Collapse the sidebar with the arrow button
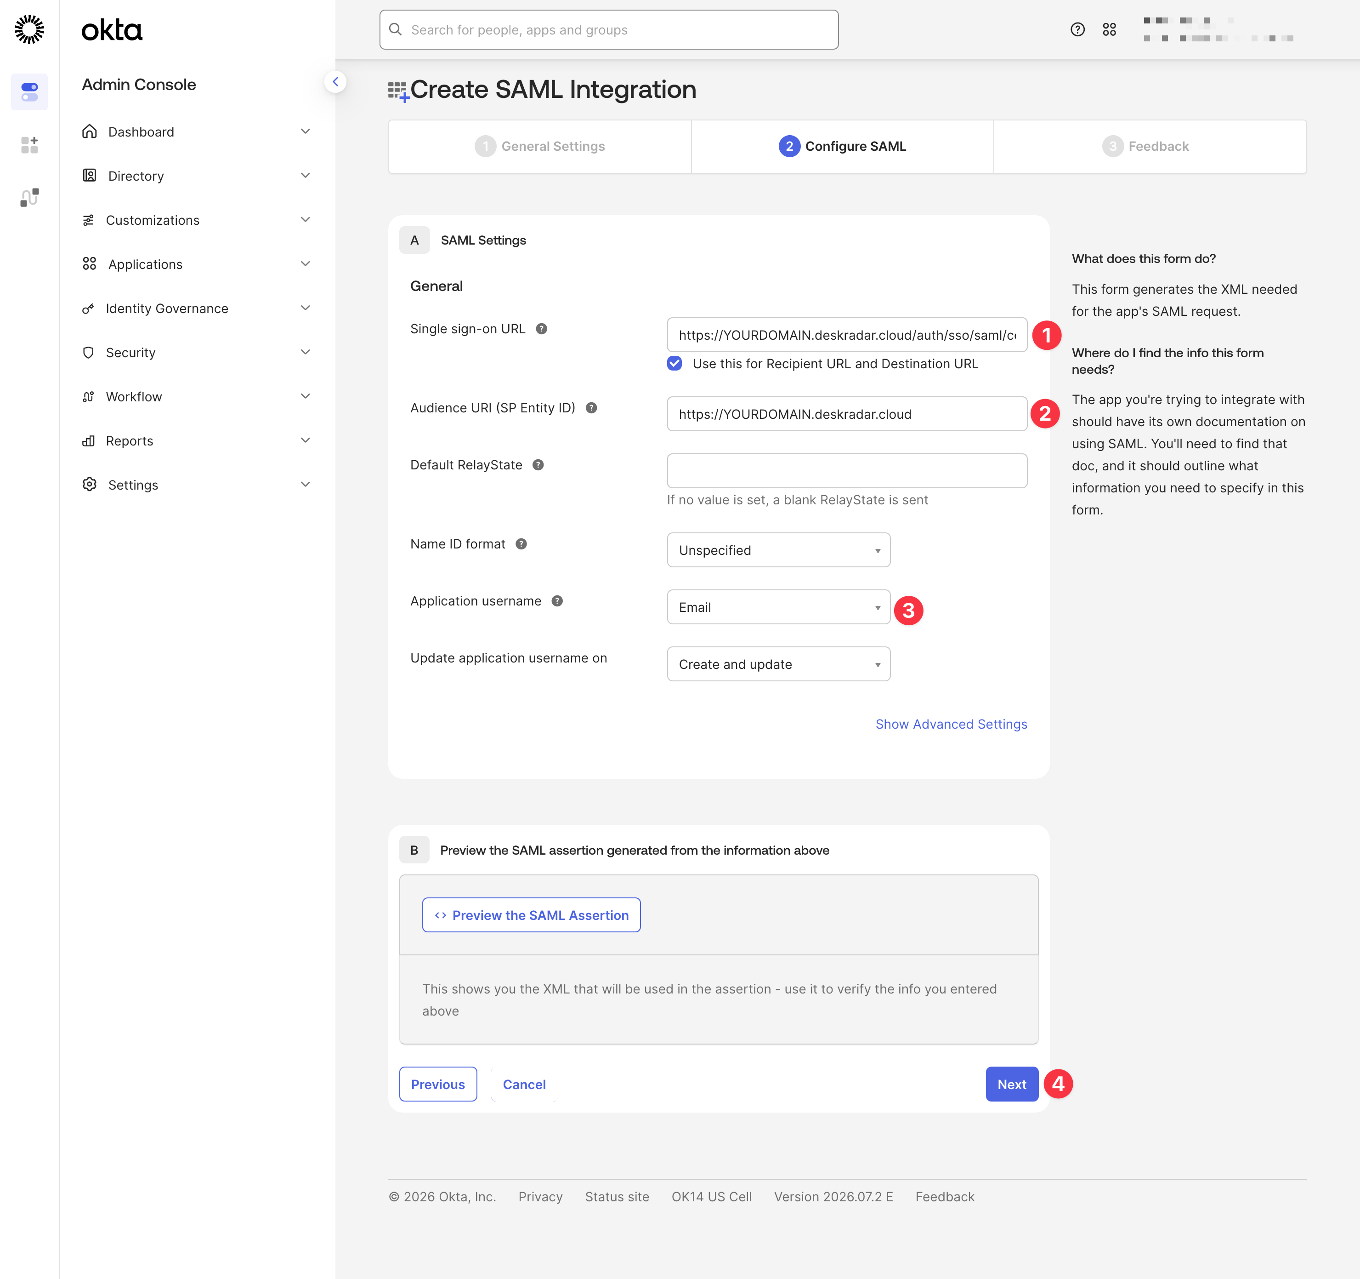Screen dimensions: 1360x1279 click(x=335, y=82)
